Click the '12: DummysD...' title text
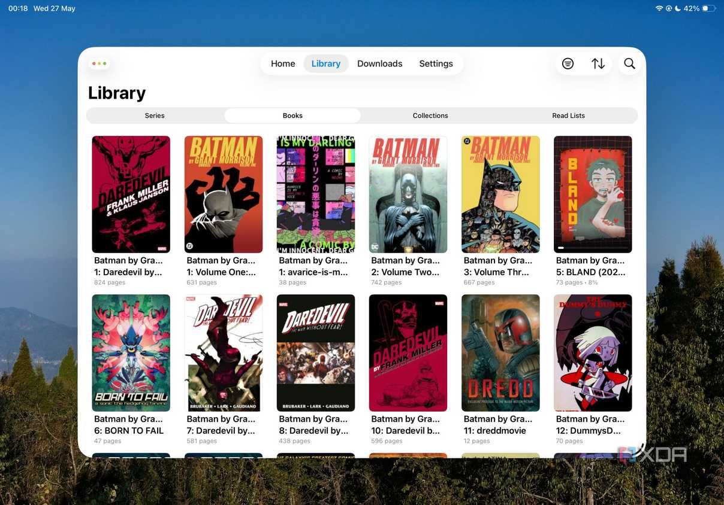This screenshot has width=724, height=505. pos(589,430)
